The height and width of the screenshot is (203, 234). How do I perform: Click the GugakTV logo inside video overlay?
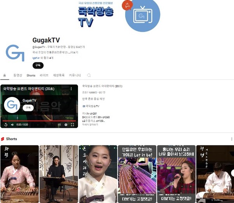(12, 105)
